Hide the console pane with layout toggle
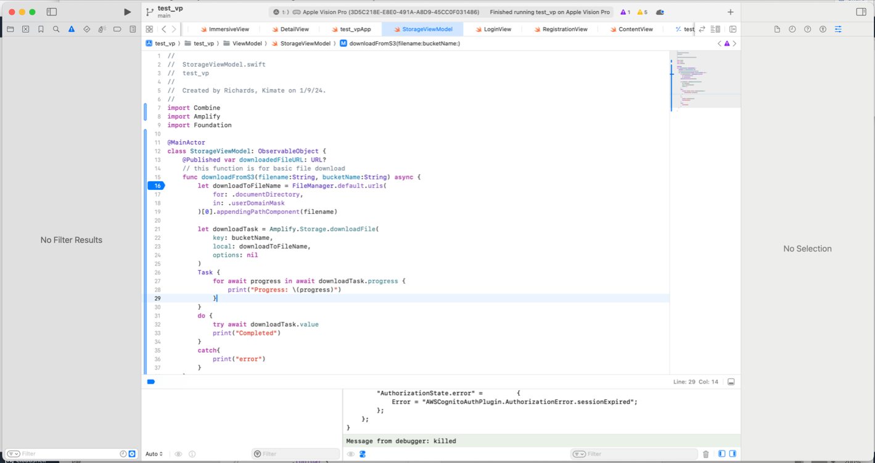Viewport: 875px width, 463px height. point(733,453)
